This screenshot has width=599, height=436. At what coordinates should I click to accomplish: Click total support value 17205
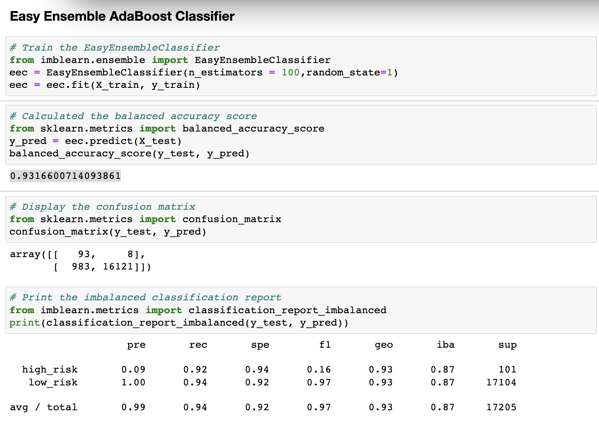pos(501,407)
